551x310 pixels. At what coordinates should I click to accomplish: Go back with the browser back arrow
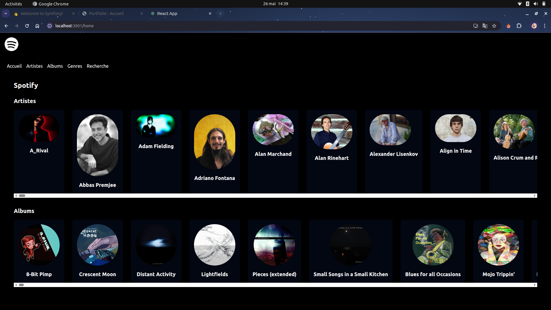tap(6, 26)
